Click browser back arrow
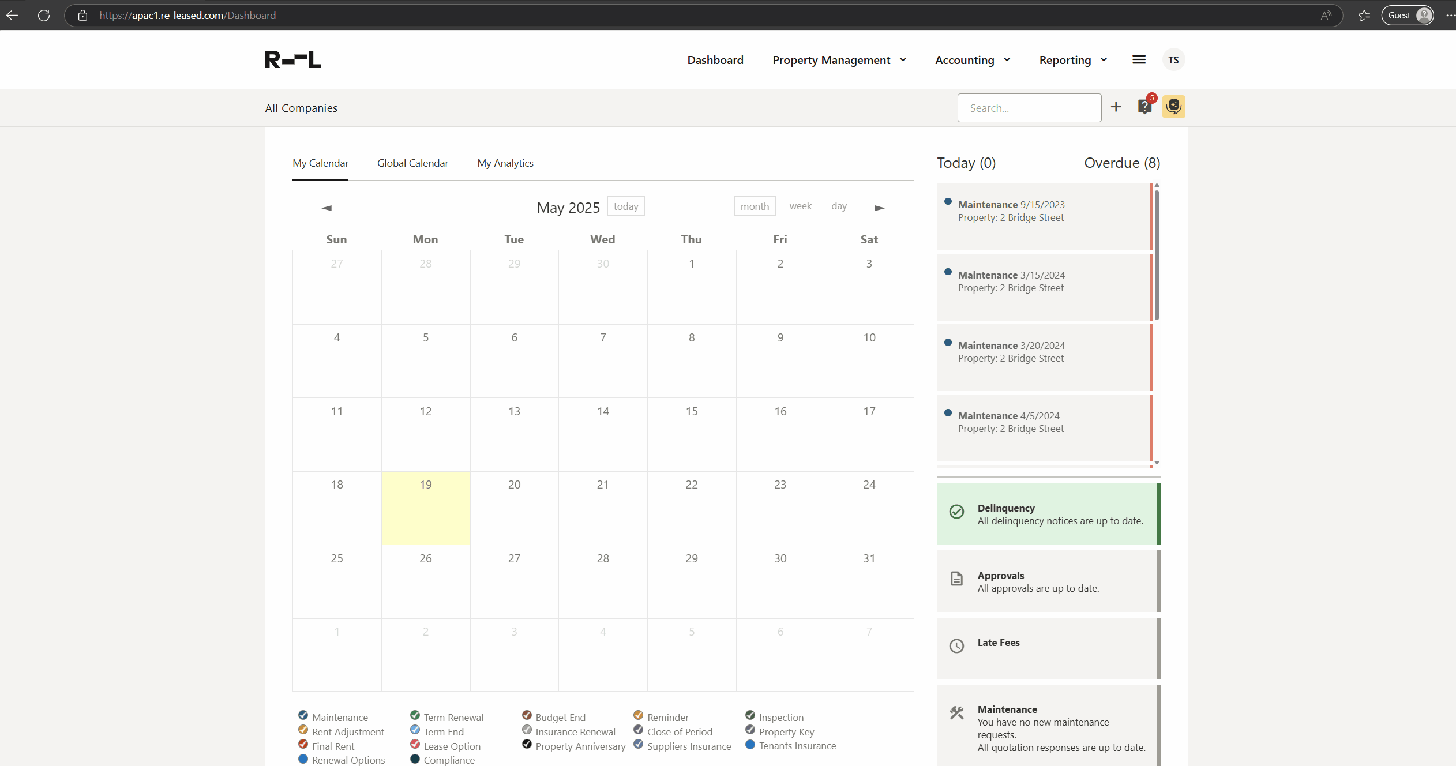 coord(12,16)
